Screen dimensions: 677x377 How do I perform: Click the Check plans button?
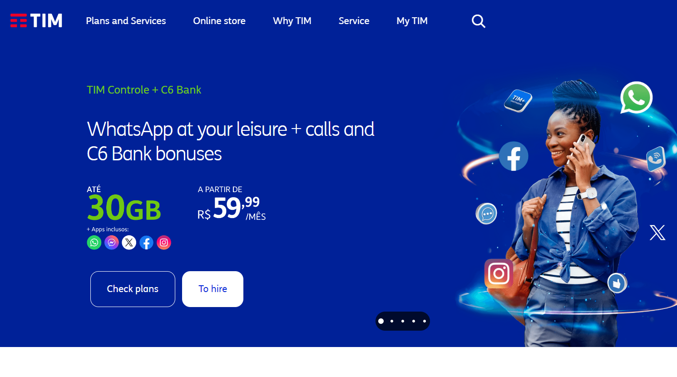point(133,289)
